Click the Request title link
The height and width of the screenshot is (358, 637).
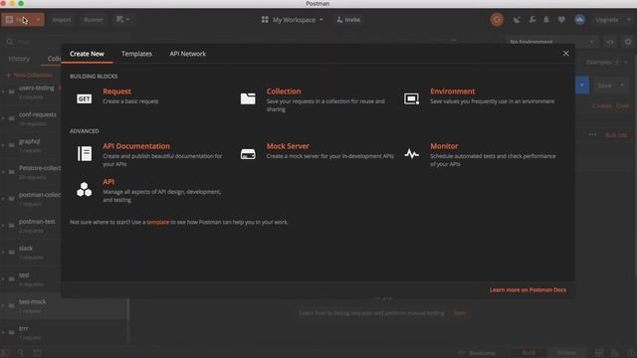point(116,91)
